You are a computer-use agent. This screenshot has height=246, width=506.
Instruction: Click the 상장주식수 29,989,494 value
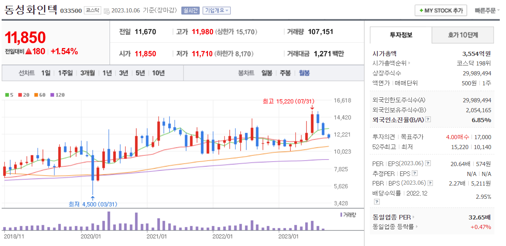tap(477, 73)
